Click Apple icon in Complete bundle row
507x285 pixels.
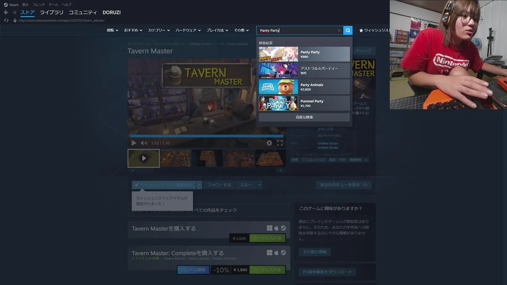tap(276, 253)
